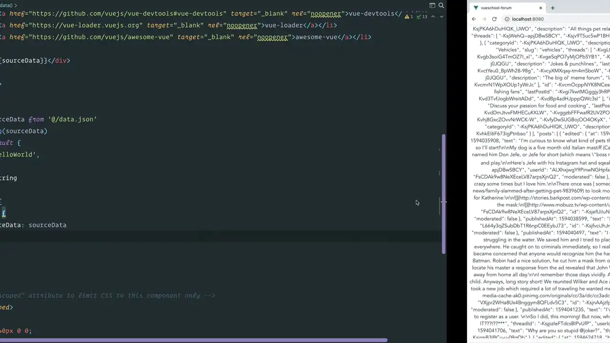Click the github awesome-vue URL in the code
Image resolution: width=610 pixels, height=343 pixels.
point(101,37)
